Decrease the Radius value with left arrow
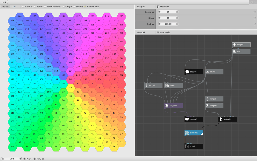 click(x=159, y=24)
